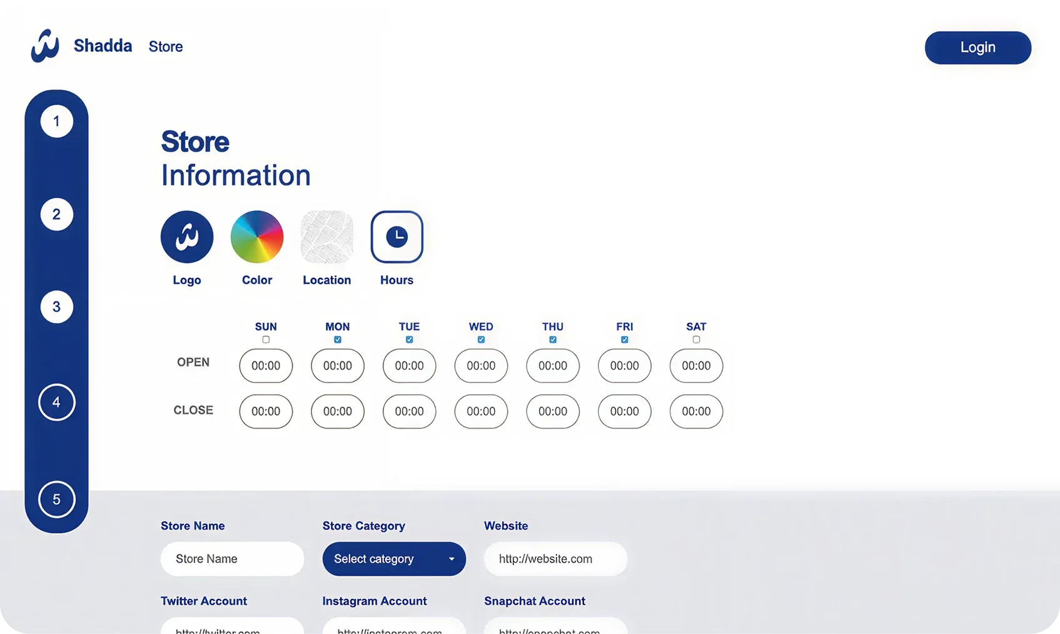Navigate to step 3 in sidebar
The height and width of the screenshot is (634, 1060).
[x=57, y=307]
